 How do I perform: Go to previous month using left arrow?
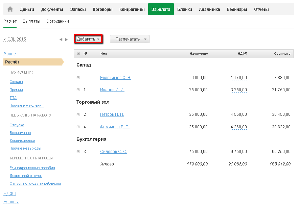(x=61, y=40)
